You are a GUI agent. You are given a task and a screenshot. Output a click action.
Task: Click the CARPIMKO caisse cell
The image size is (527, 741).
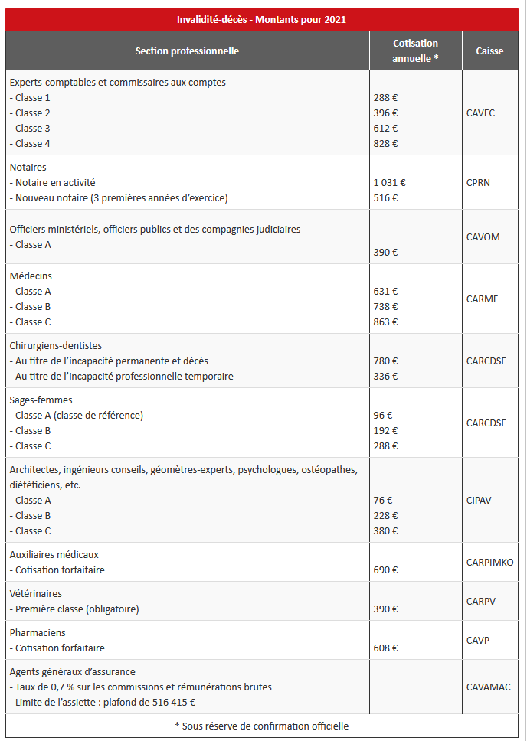[x=489, y=562]
